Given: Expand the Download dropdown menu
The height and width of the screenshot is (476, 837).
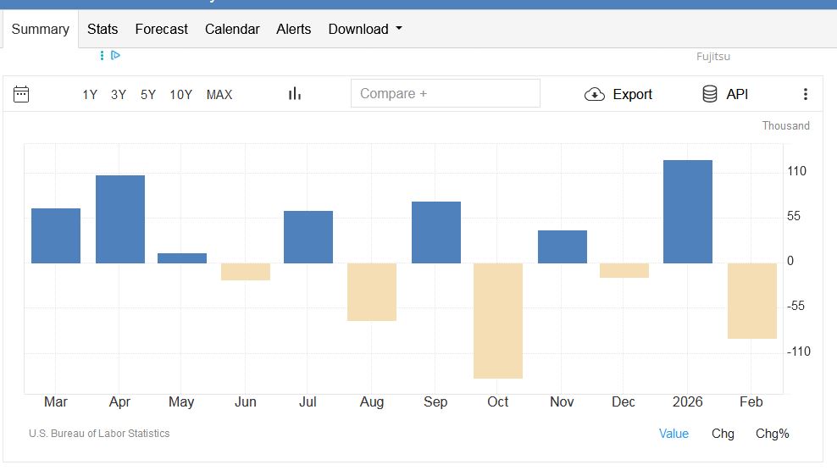Looking at the screenshot, I should (365, 29).
